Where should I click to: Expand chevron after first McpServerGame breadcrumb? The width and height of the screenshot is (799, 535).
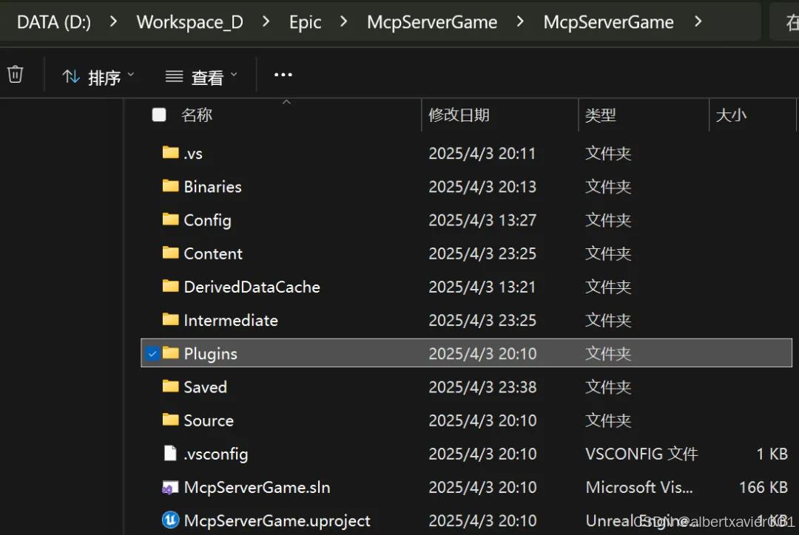click(x=520, y=21)
